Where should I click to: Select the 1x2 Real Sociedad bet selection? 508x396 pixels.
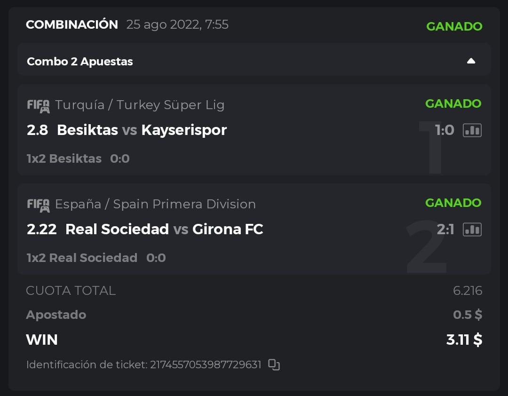[x=82, y=258]
